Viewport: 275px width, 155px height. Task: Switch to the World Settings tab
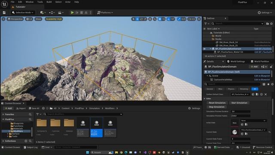[x=236, y=62]
